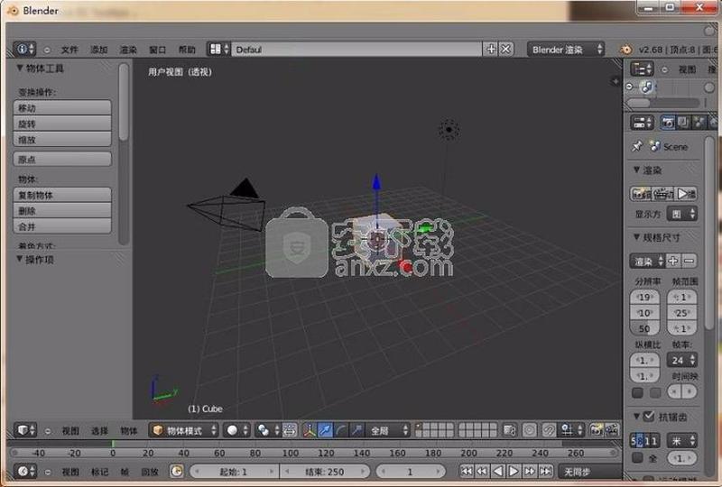722x487 pixels.
Task: Open the Render menu in top bar
Action: 128,49
